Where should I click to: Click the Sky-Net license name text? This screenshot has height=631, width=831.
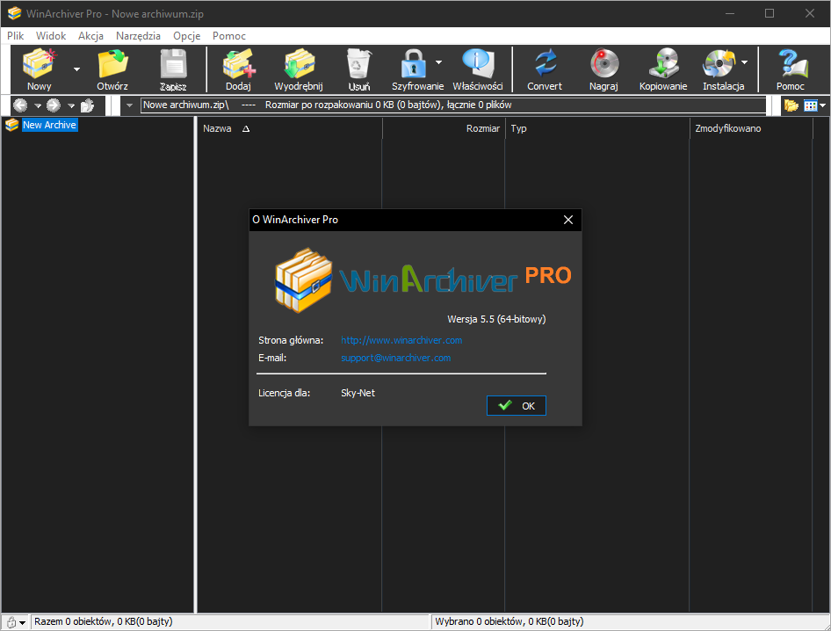pyautogui.click(x=358, y=393)
